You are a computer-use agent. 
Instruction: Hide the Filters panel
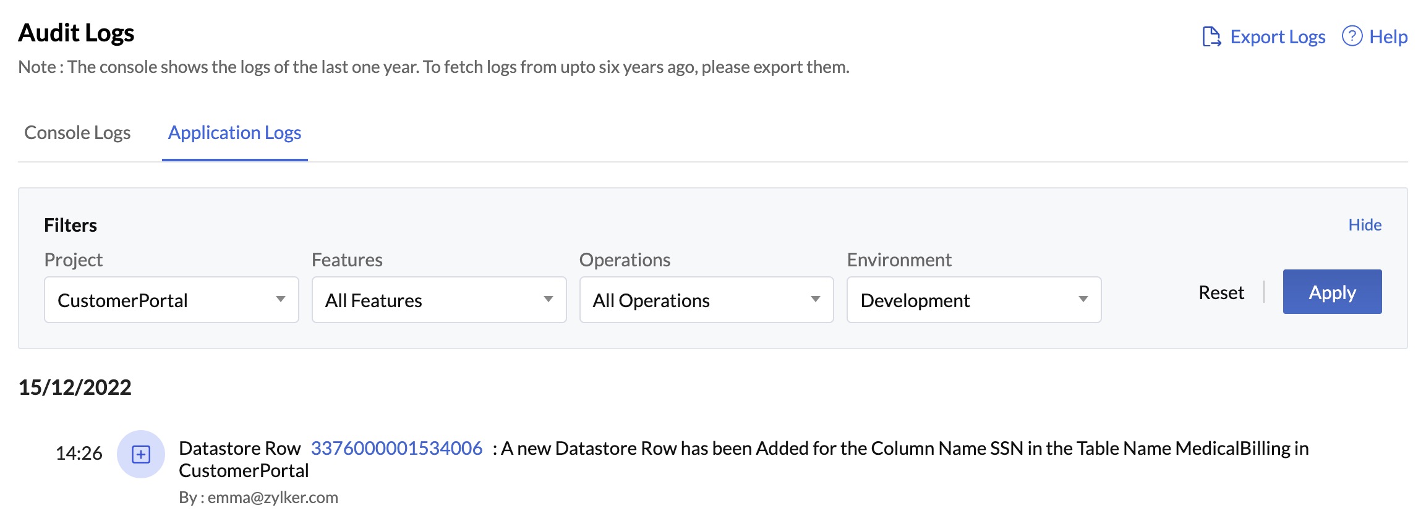pyautogui.click(x=1364, y=225)
